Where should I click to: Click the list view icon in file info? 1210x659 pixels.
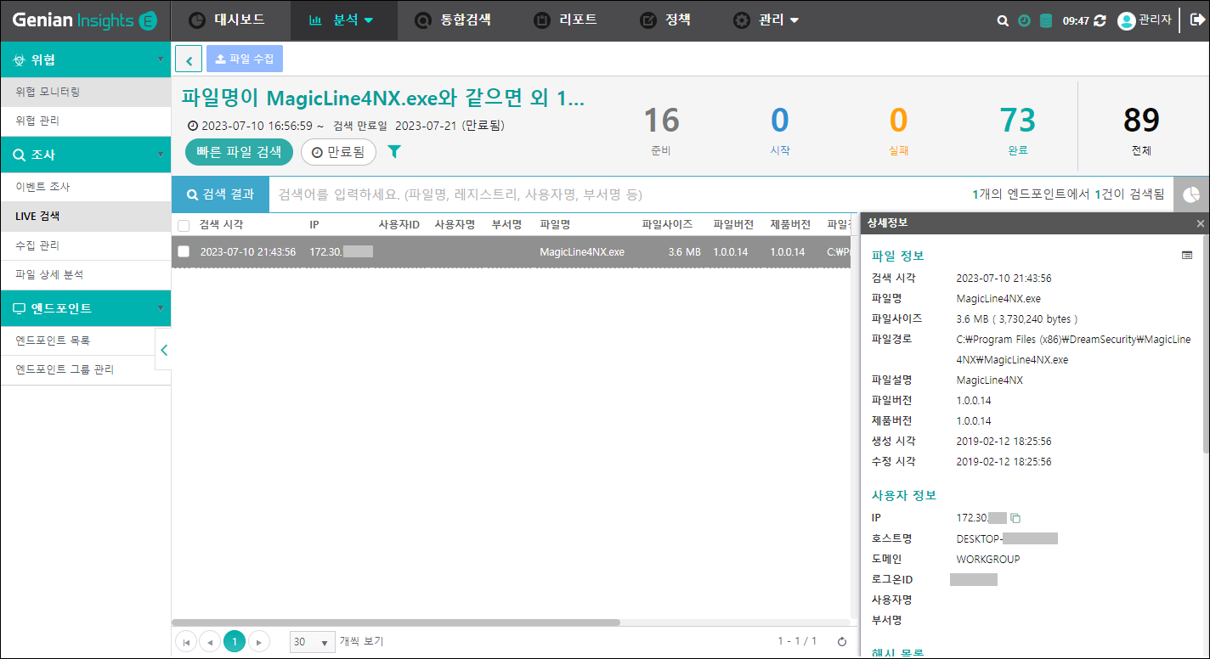[1187, 255]
